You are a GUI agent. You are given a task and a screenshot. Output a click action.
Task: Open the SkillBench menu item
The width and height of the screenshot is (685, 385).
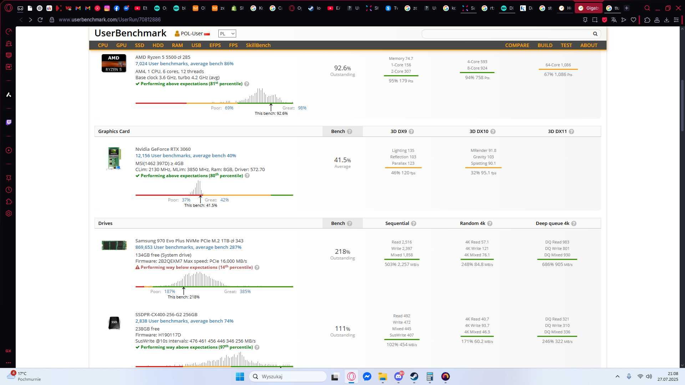258,45
